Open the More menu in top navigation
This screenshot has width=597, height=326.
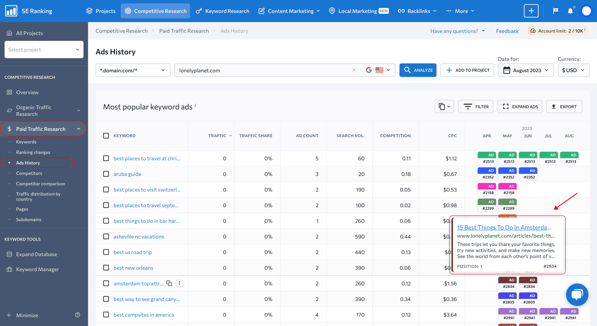pos(460,11)
